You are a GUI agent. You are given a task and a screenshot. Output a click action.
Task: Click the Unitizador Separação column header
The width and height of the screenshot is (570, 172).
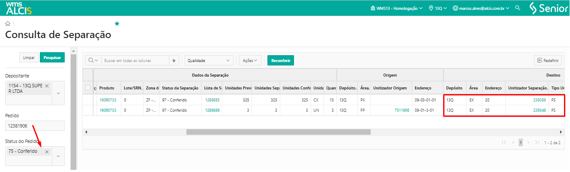528,88
